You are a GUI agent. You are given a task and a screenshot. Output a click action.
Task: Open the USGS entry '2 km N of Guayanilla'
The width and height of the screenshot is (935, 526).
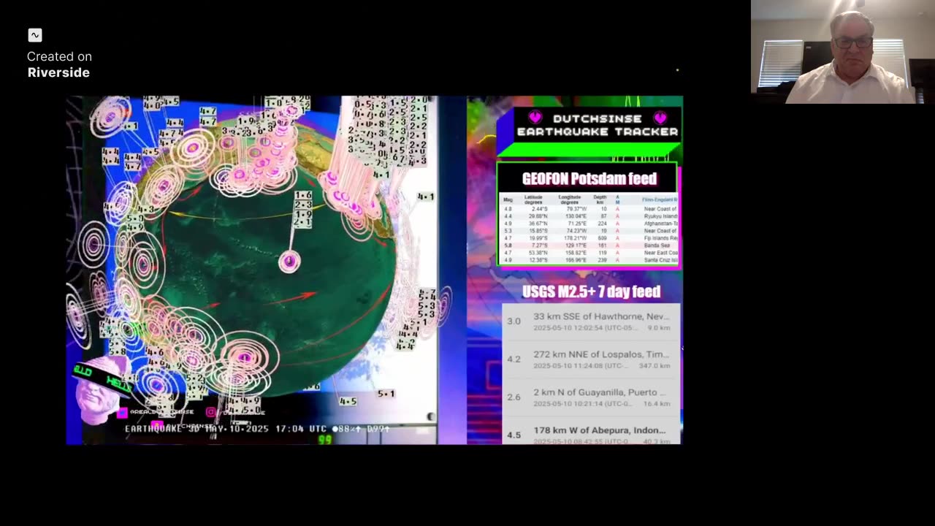[591, 397]
